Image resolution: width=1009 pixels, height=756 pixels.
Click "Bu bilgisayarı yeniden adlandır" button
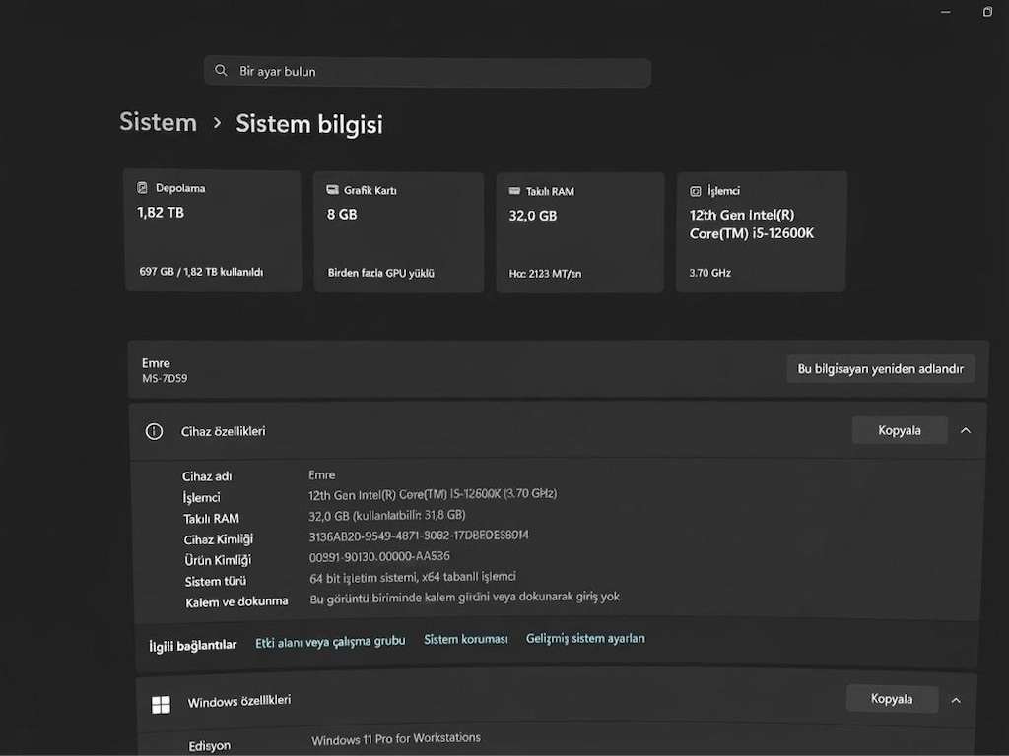880,369
